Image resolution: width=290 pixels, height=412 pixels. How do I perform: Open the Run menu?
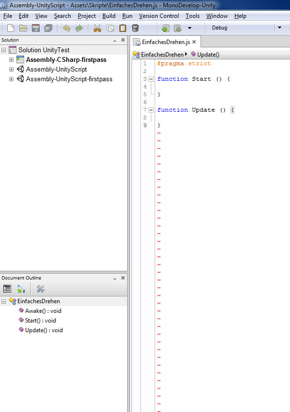[x=127, y=16]
